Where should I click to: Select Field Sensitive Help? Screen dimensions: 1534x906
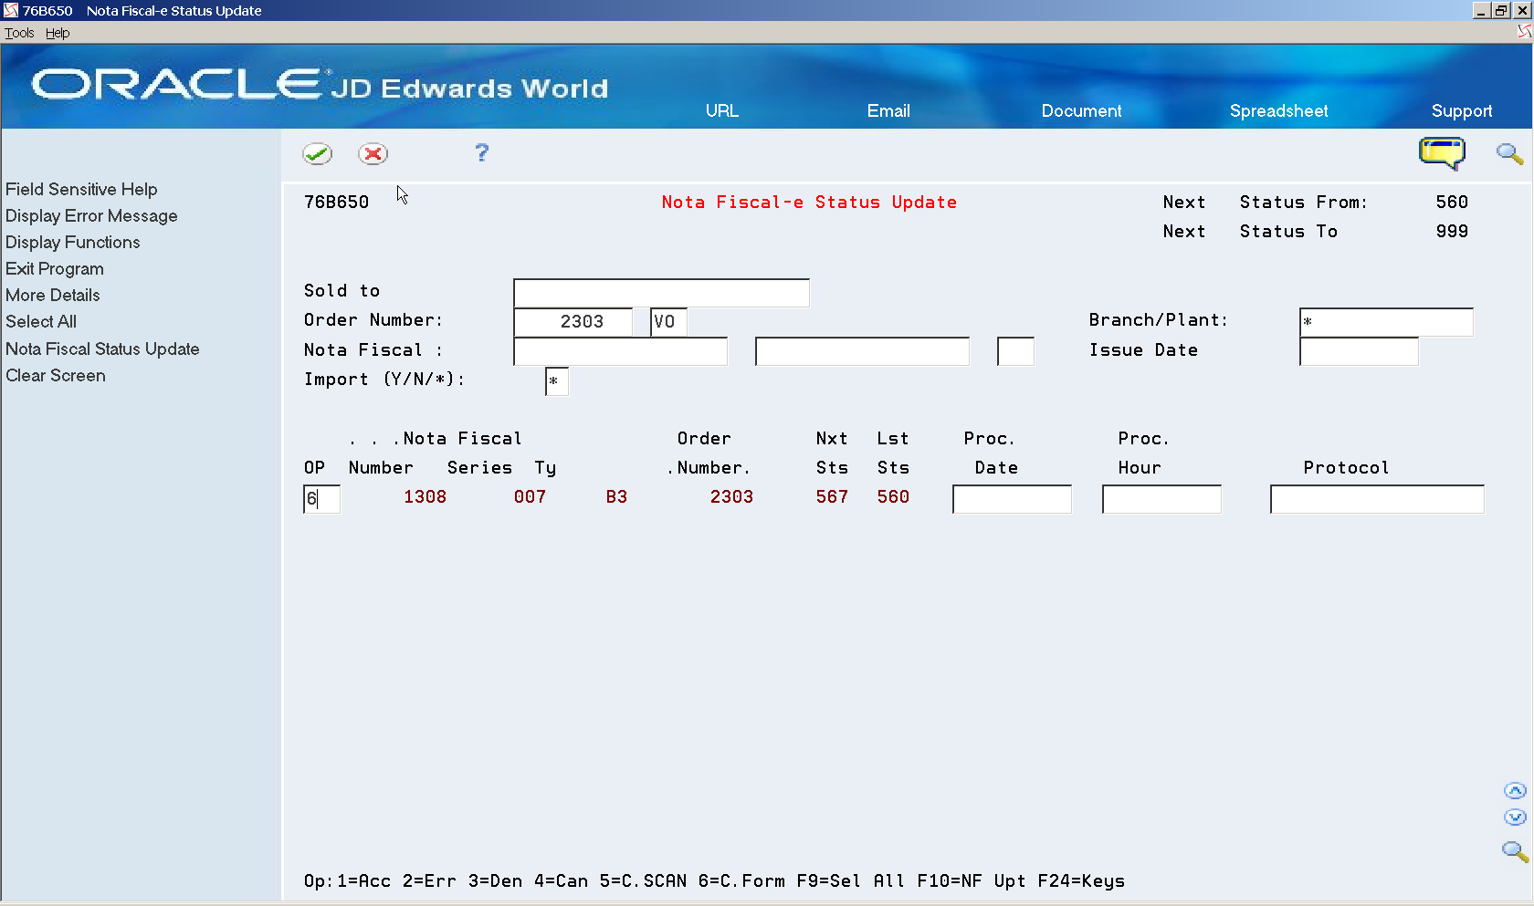click(81, 189)
